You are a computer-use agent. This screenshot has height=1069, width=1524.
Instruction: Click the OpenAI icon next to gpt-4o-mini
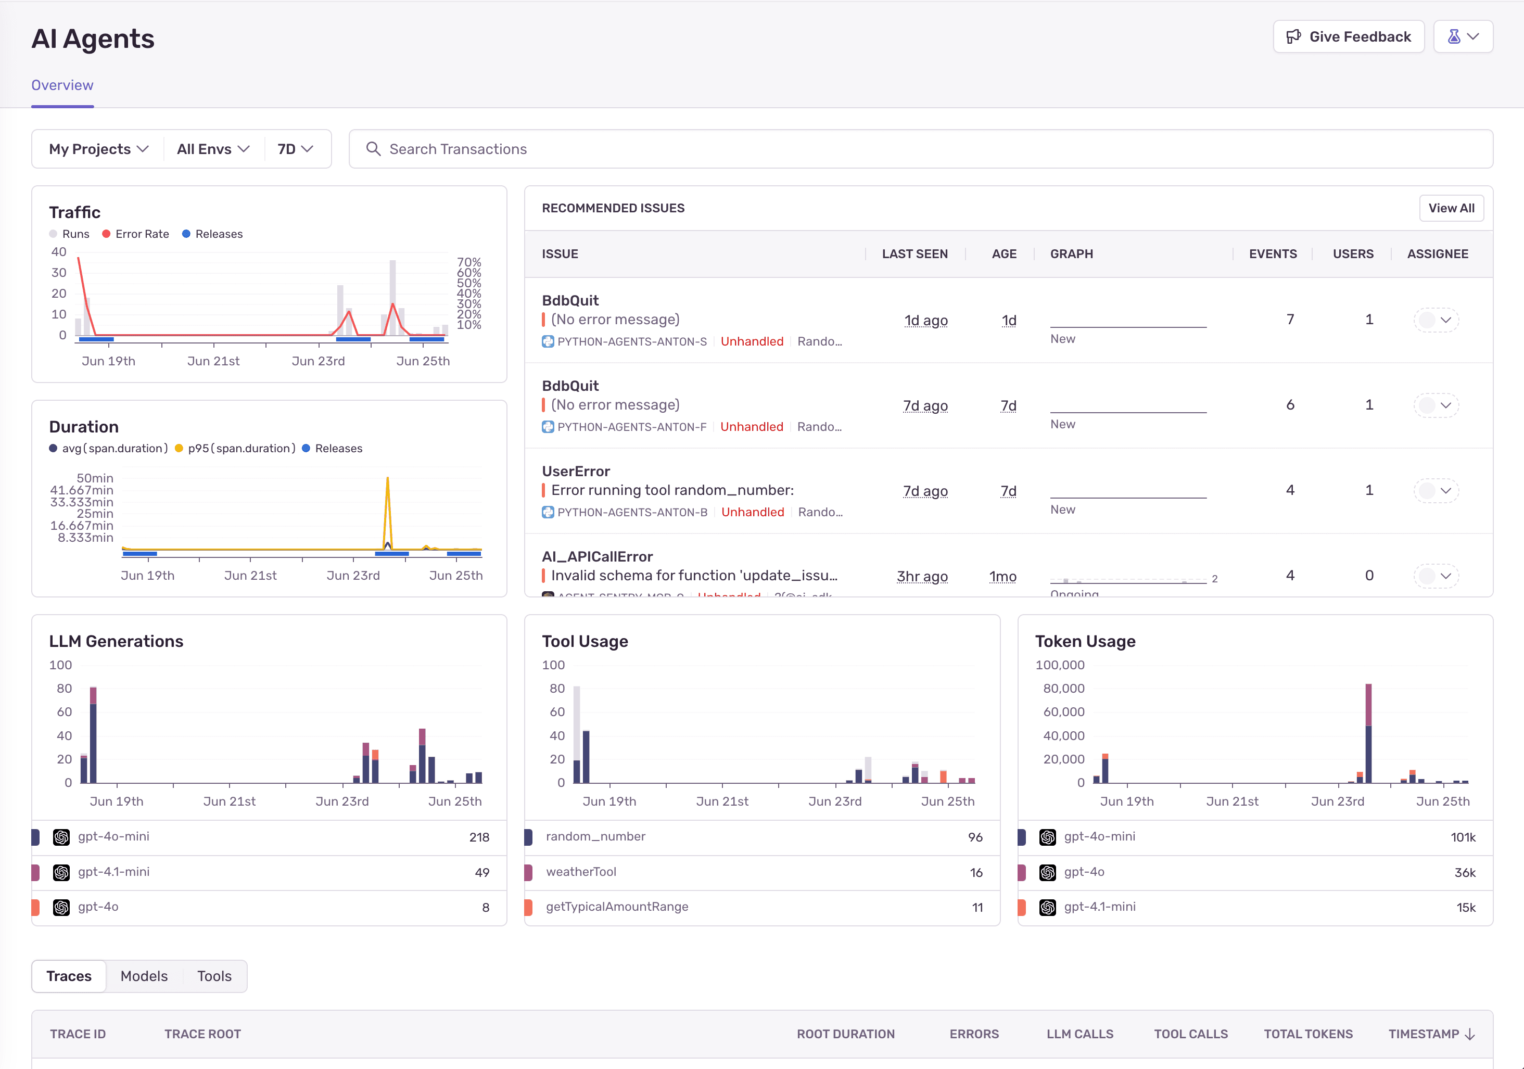point(61,837)
